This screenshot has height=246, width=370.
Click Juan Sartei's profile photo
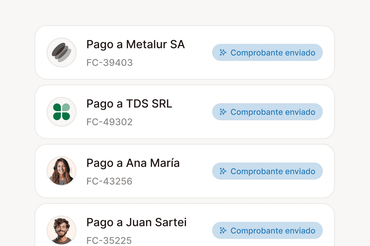pyautogui.click(x=61, y=230)
